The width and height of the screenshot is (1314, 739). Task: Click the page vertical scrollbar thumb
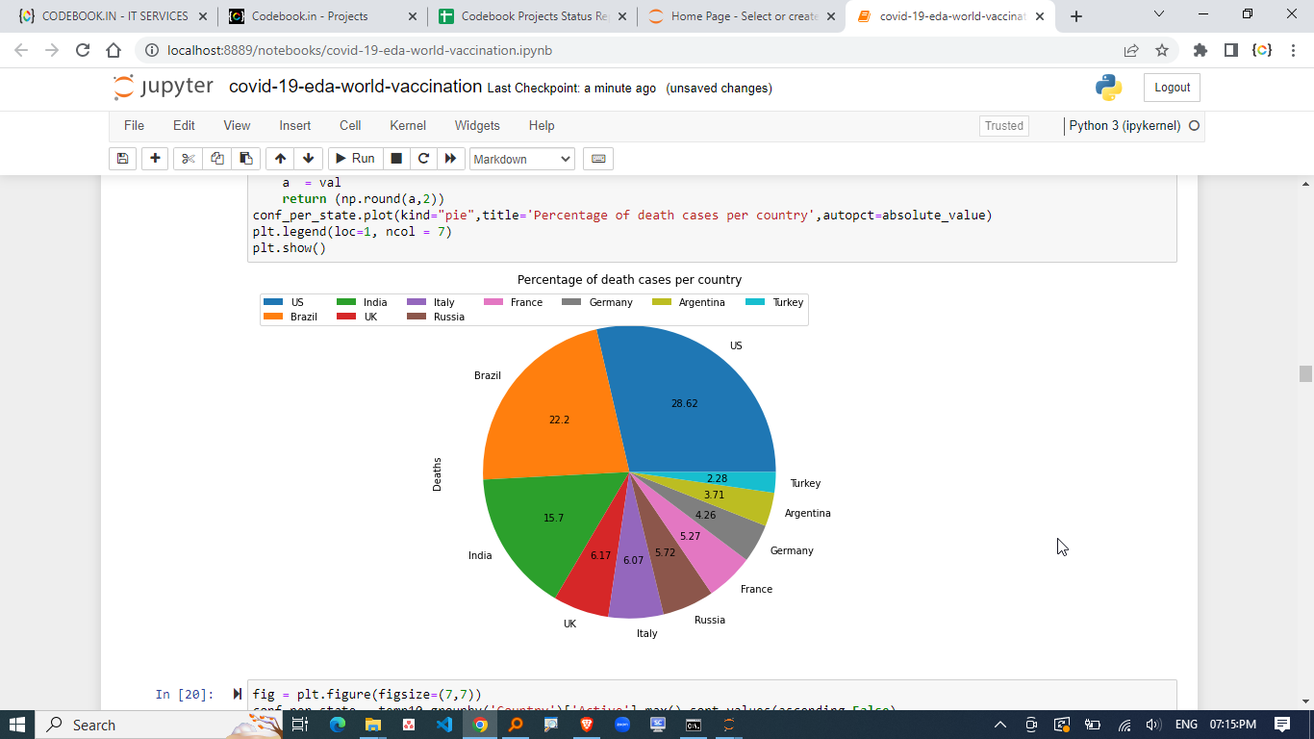1305,373
